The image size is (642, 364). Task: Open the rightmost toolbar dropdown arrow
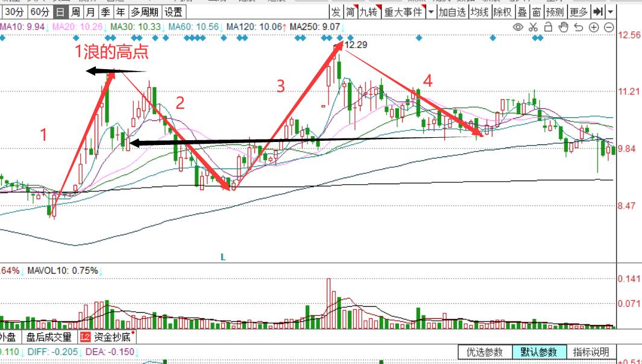point(611,12)
